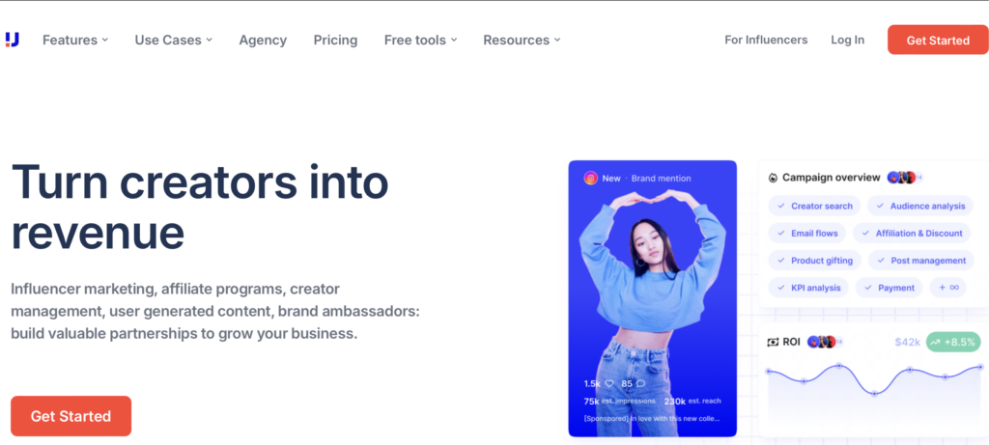Click the Log In link
This screenshot has height=445, width=989.
tap(848, 40)
